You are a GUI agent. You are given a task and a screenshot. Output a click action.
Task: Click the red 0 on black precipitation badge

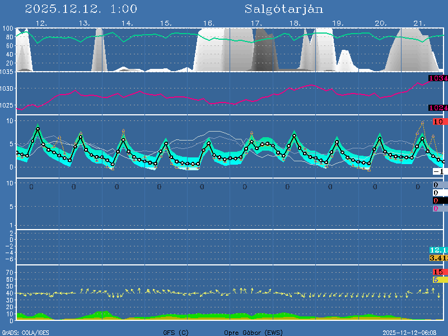point(438,200)
